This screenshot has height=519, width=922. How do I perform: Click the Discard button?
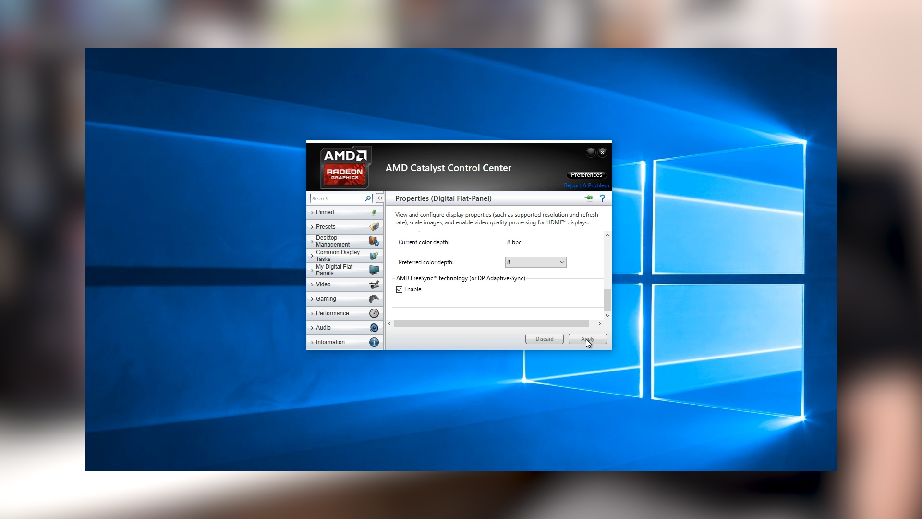[x=544, y=339]
